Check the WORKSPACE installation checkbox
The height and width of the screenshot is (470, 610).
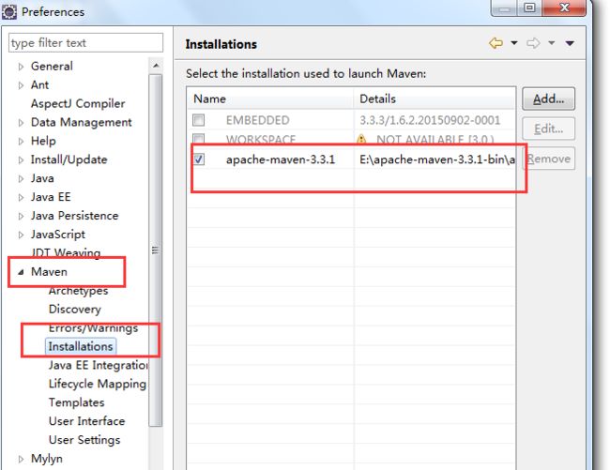point(198,139)
